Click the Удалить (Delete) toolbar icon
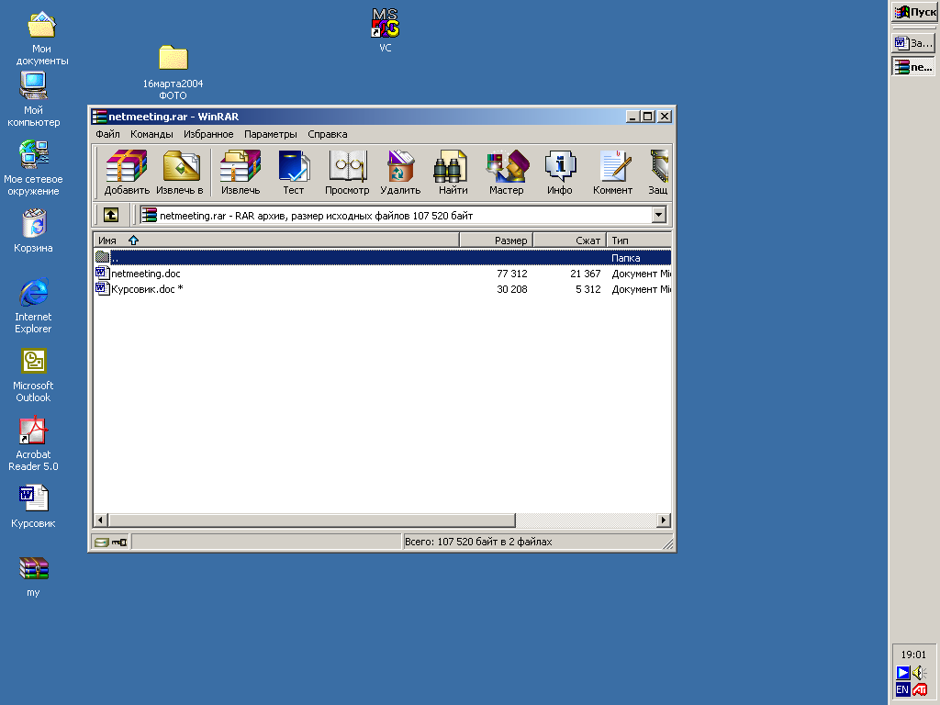Screen dimensions: 940x705 [x=400, y=173]
